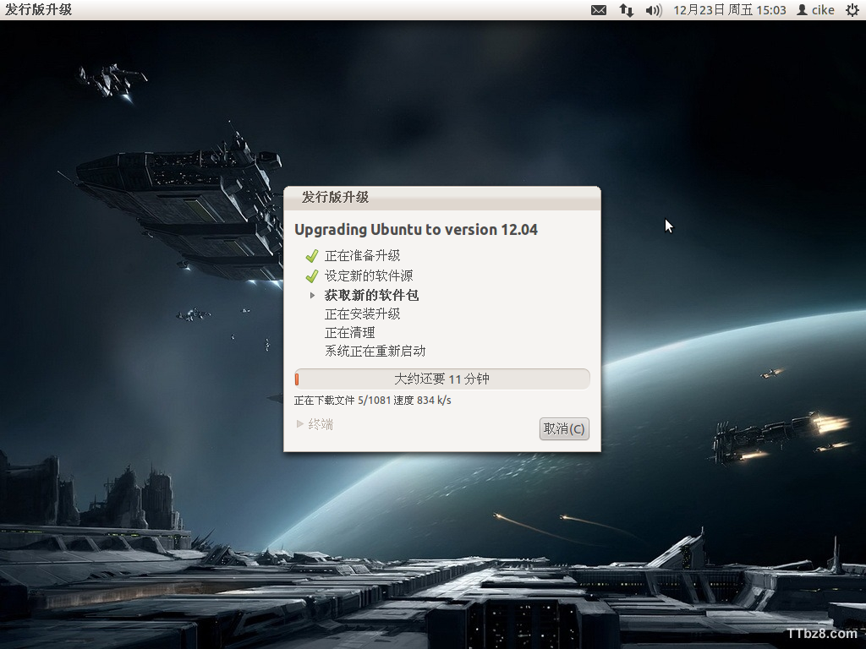The height and width of the screenshot is (649, 866).
Task: Click the green checkmark beside 正在准备升级
Action: 312,256
